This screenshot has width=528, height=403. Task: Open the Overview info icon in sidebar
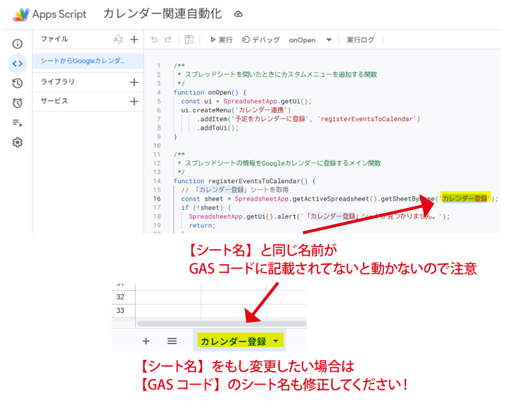click(18, 44)
